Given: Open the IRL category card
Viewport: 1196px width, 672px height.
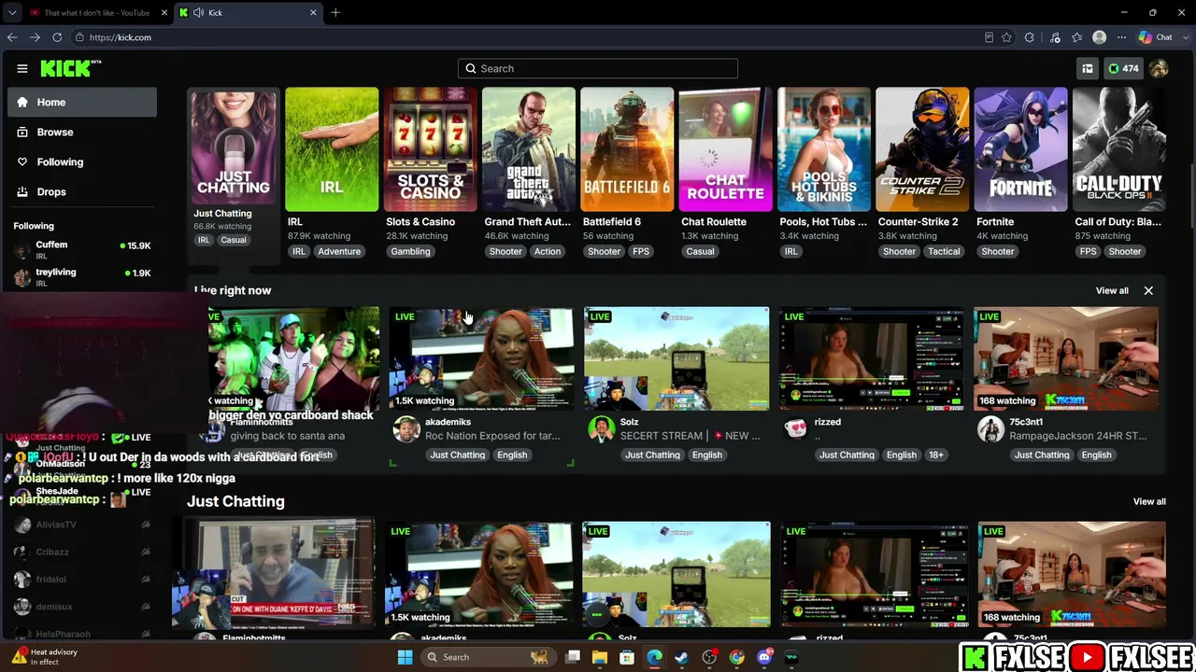Looking at the screenshot, I should point(332,149).
